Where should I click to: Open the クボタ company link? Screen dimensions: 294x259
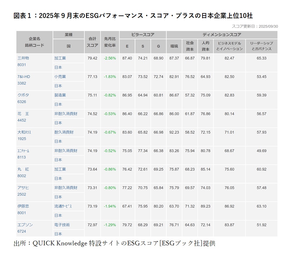tap(23, 95)
